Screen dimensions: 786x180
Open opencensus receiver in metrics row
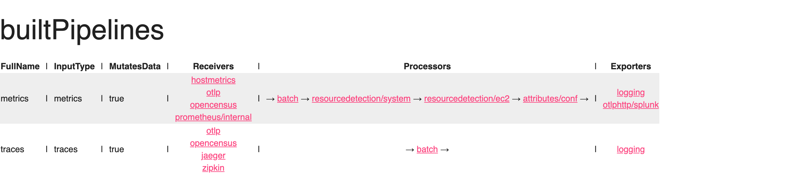point(213,105)
